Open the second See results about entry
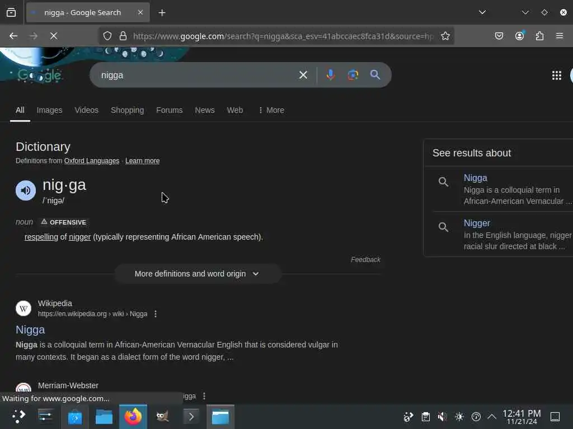This screenshot has width=573, height=429. (x=499, y=234)
